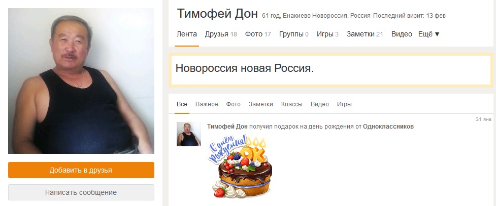The width and height of the screenshot is (496, 206).
Task: Filter the feed by Классы
Action: tap(291, 104)
